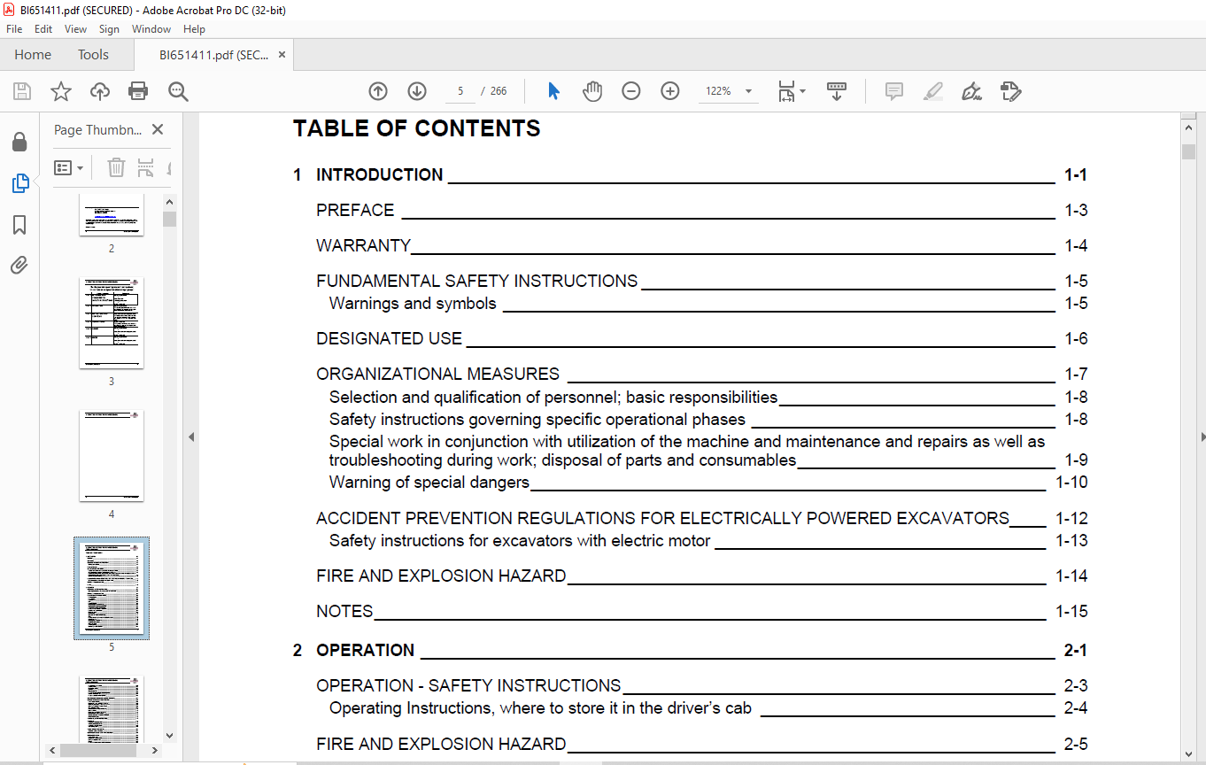Close the BI651411.pdf tab

[282, 55]
